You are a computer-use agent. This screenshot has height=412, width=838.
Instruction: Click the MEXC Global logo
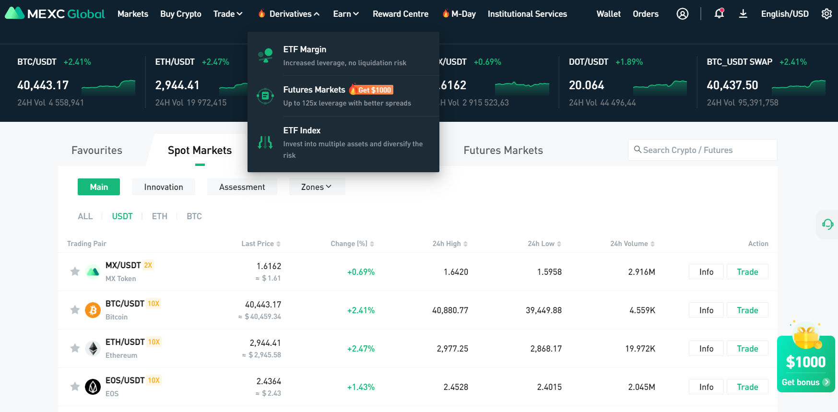coord(55,13)
